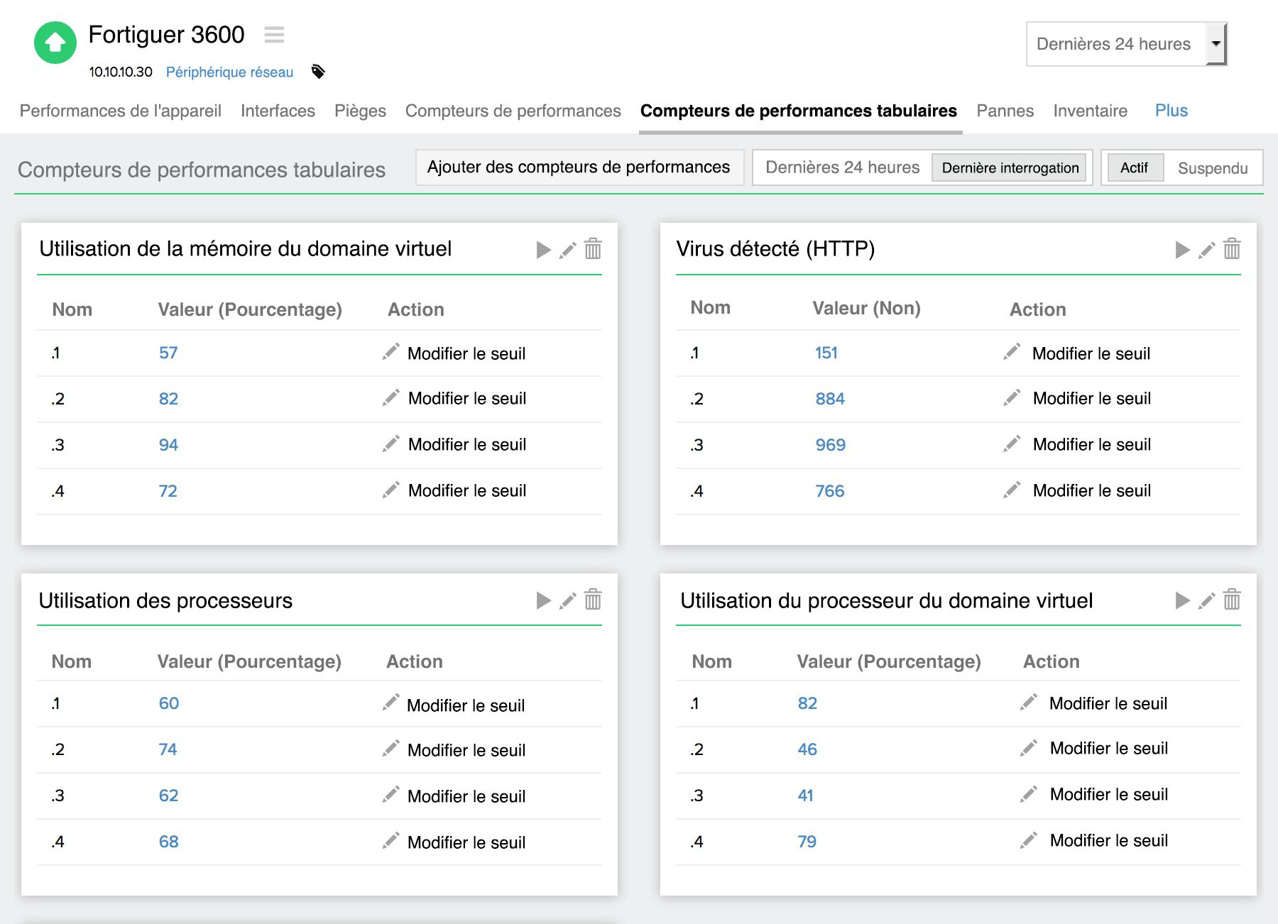Viewport: 1278px width, 924px height.
Task: Delete the Virus détecté (HTTP) counter
Action: point(1232,250)
